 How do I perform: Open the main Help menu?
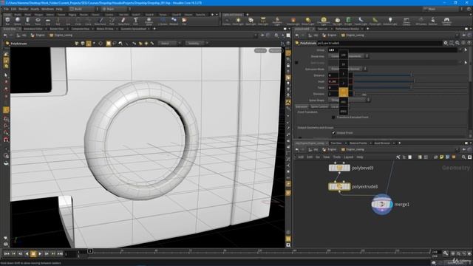click(59, 9)
